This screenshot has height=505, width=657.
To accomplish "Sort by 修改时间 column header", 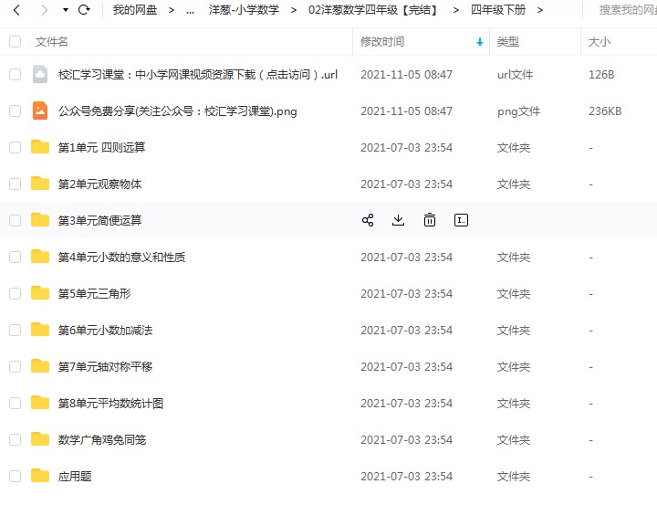I will pyautogui.click(x=382, y=41).
